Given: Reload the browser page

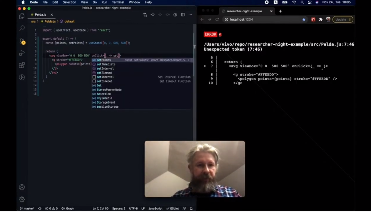Looking at the screenshot, I should (217, 19).
